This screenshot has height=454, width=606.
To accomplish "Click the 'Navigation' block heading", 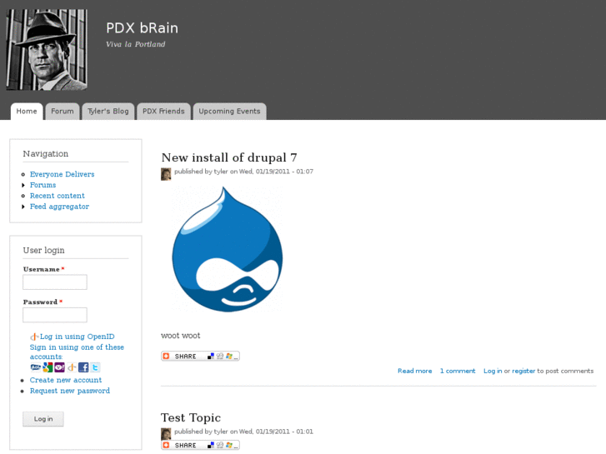I will (46, 154).
